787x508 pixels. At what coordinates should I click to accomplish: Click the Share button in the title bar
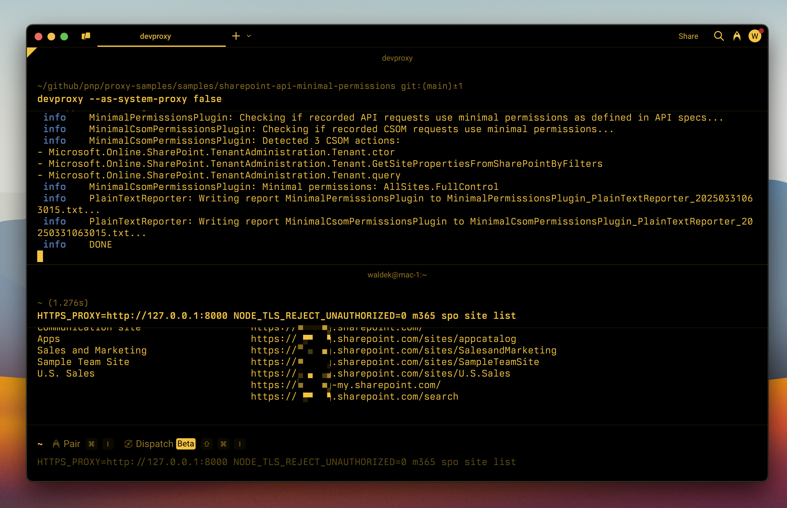(688, 36)
